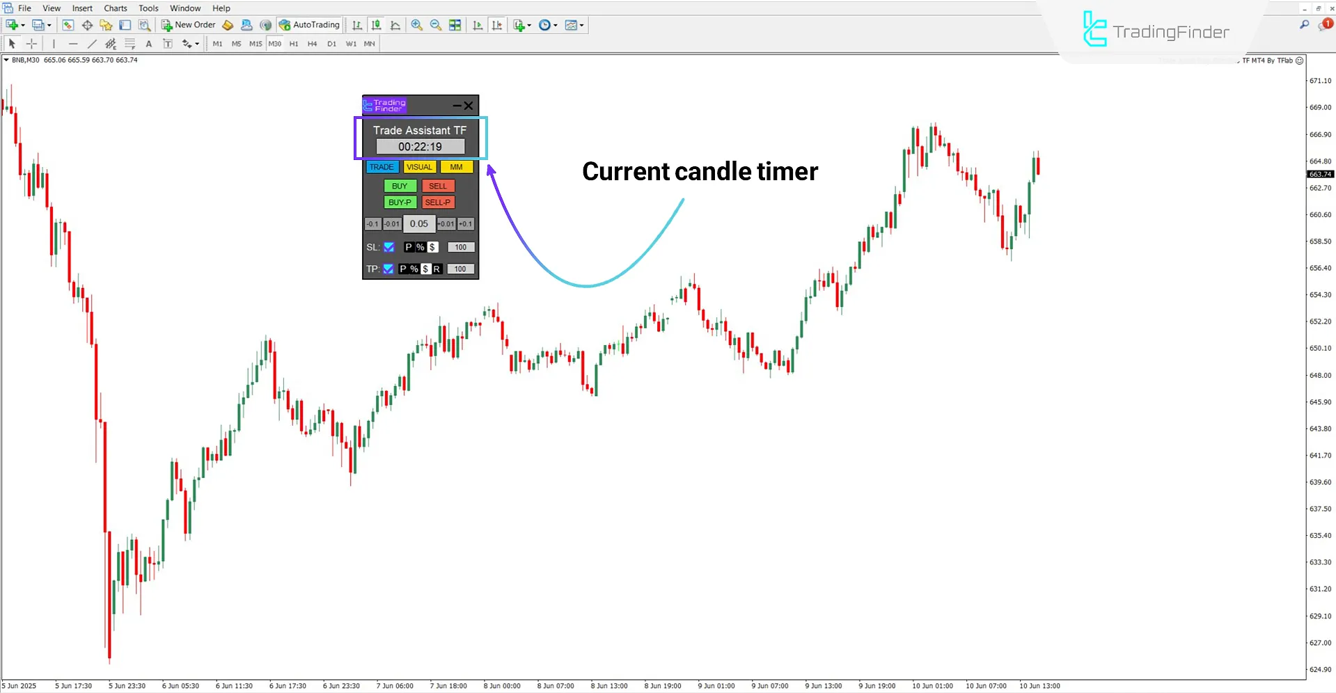The height and width of the screenshot is (693, 1336).
Task: Increase lot size with +0.01 stepper
Action: point(446,223)
